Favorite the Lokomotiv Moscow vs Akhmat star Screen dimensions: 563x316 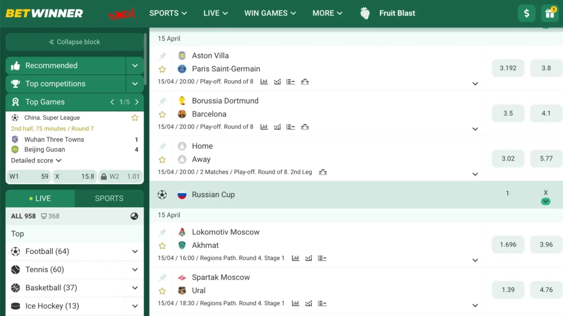(x=162, y=245)
